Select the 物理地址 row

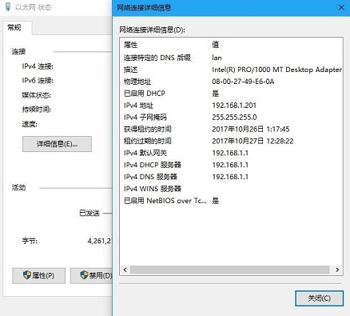pos(231,82)
